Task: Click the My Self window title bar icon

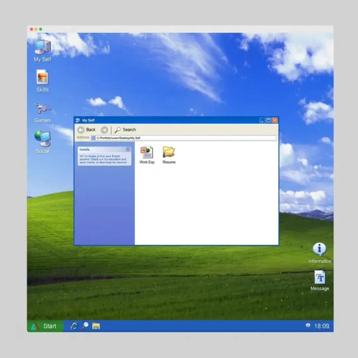Action: (78, 120)
